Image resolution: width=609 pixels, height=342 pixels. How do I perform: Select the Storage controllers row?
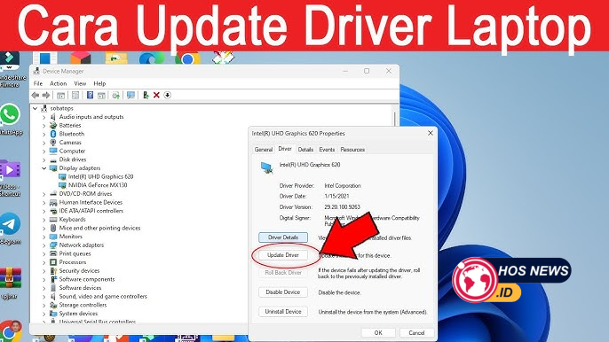[x=83, y=305]
